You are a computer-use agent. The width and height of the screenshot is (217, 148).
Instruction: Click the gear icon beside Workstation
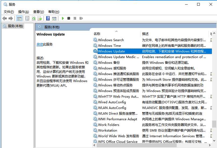(x=95, y=131)
